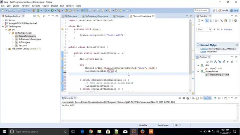Toggle Show Console When Standard Error Changes
Viewport: 240px width, 135px height.
[210, 98]
